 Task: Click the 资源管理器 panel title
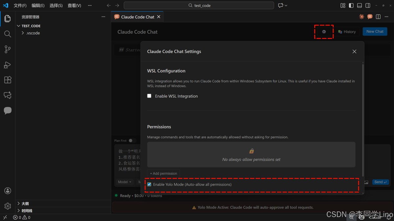tap(31, 17)
